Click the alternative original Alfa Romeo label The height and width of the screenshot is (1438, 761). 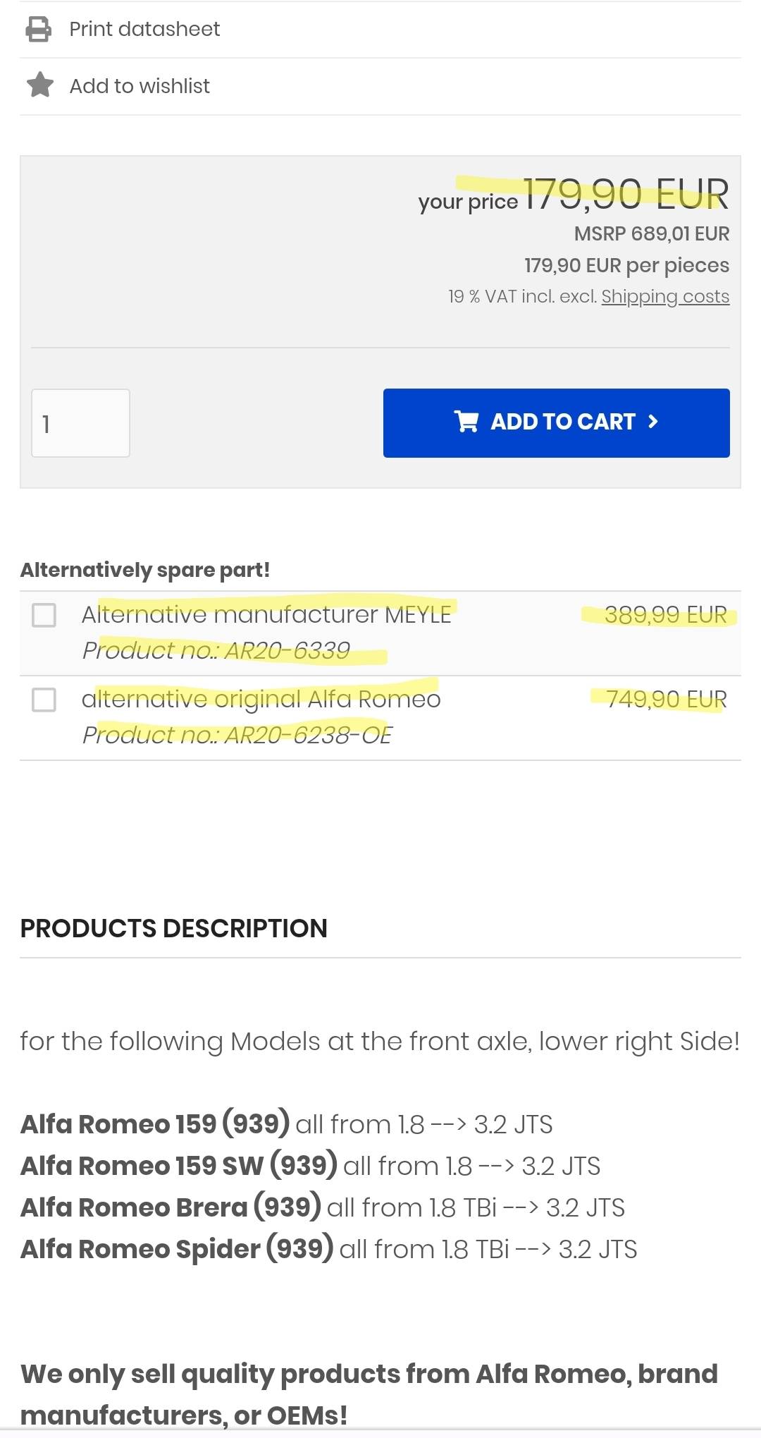tap(261, 699)
